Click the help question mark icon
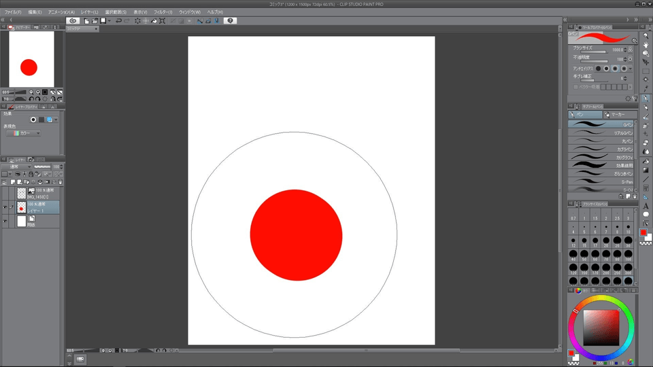This screenshot has height=367, width=653. 231,21
